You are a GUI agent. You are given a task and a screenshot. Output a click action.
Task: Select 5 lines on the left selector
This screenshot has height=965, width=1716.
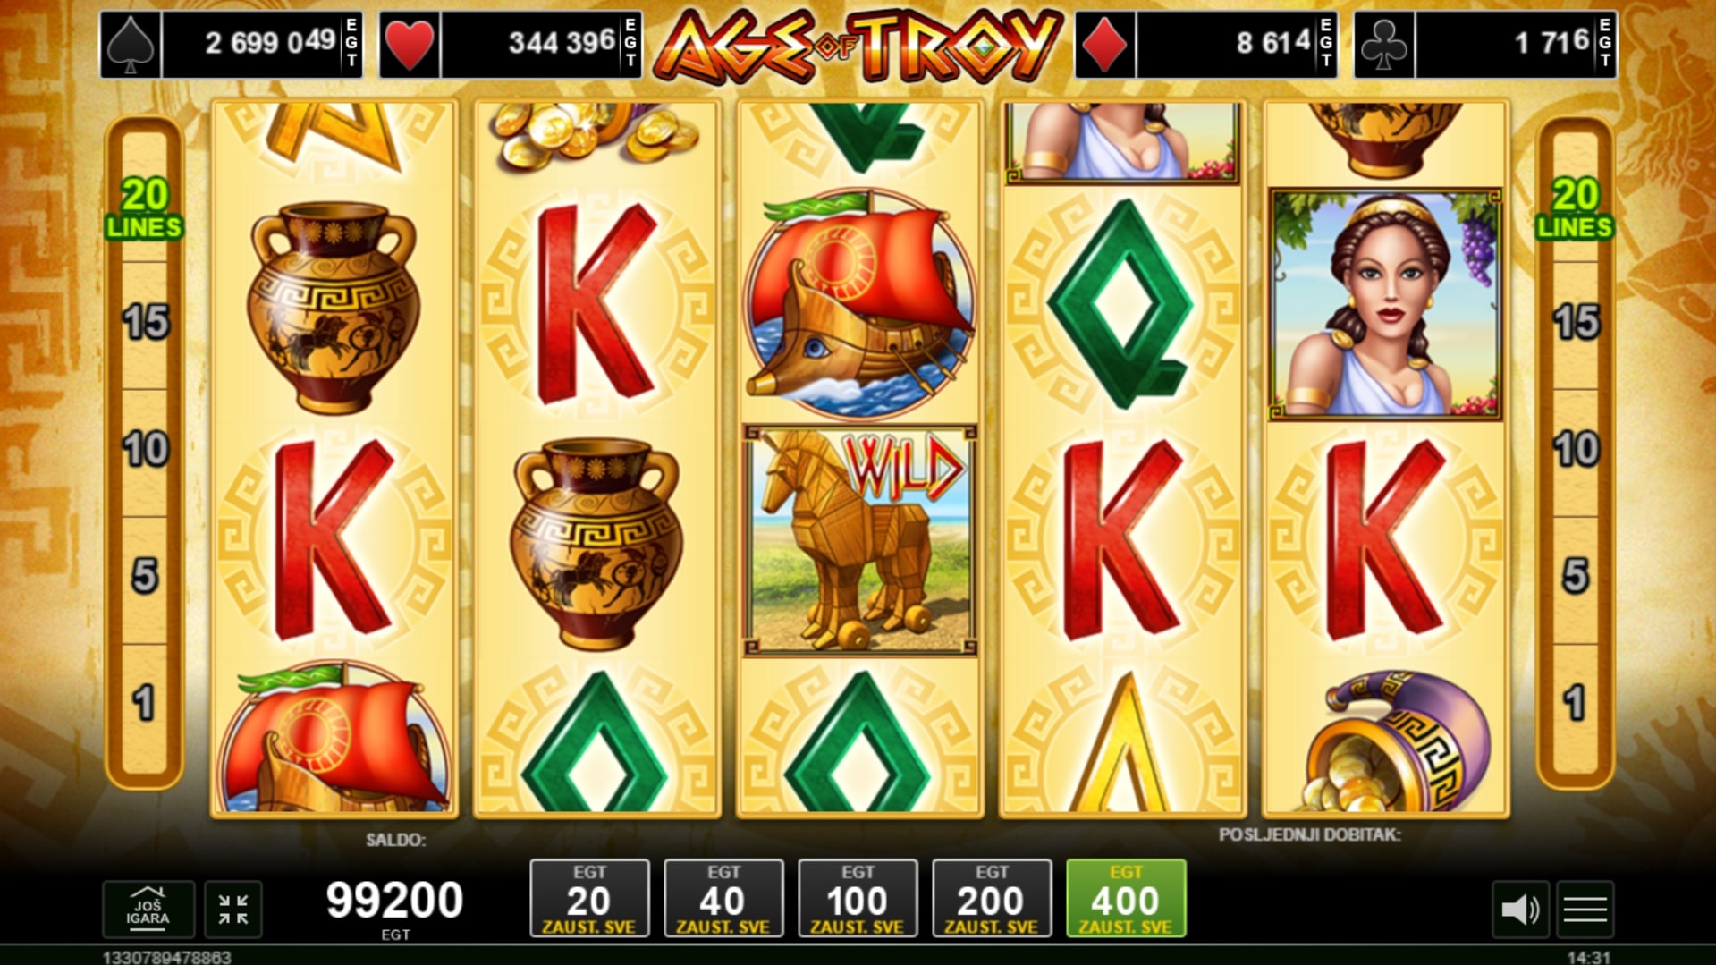coord(145,576)
